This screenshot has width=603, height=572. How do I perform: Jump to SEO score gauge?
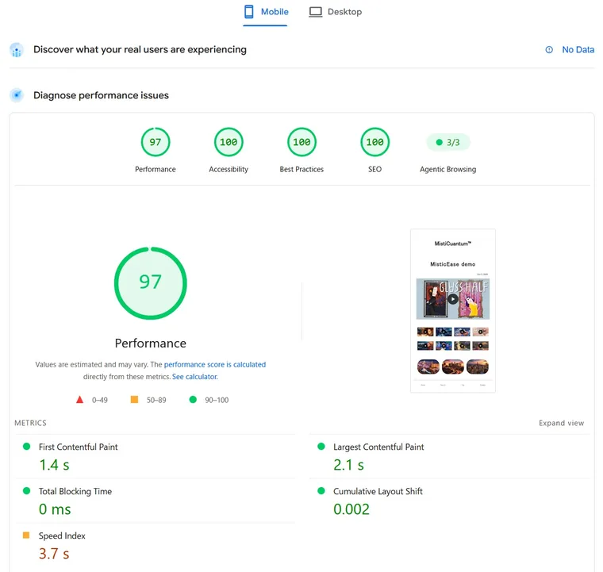(x=374, y=142)
